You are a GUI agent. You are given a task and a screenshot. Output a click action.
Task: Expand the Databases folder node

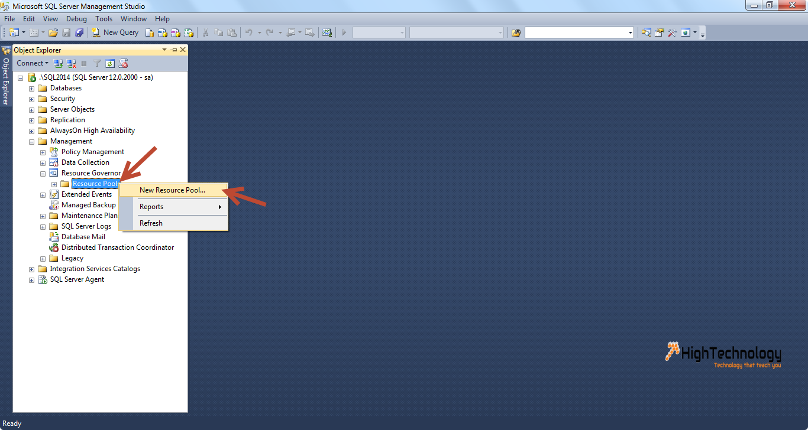point(31,88)
